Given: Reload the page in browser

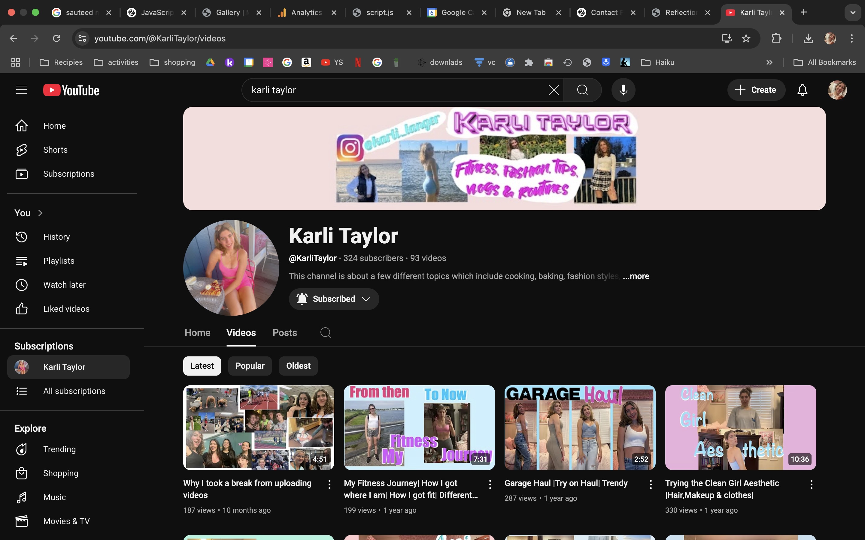Looking at the screenshot, I should click(56, 38).
